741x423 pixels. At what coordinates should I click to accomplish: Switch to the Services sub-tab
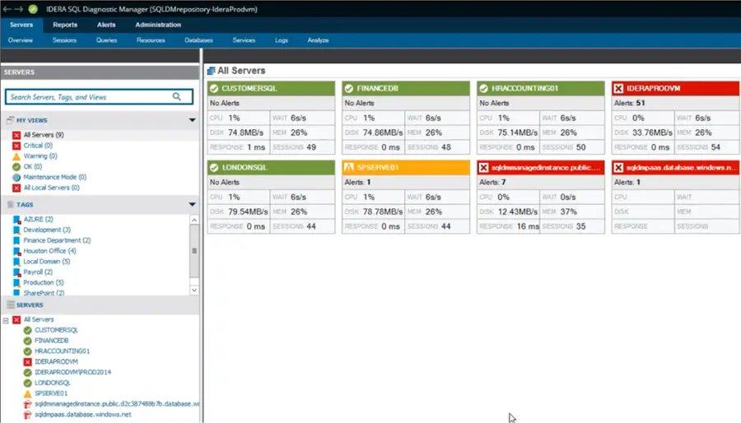coord(244,40)
